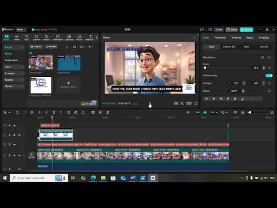Open select tool mode dropdown arrow
The height and width of the screenshot is (208, 277).
pos(9,113)
